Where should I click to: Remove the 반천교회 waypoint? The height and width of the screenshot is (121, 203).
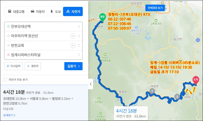pyautogui.click(x=73, y=45)
